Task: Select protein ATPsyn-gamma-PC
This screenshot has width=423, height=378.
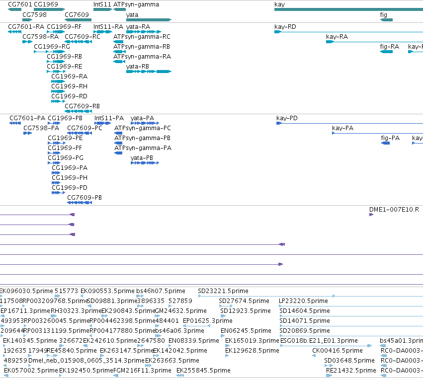Action: (x=143, y=128)
